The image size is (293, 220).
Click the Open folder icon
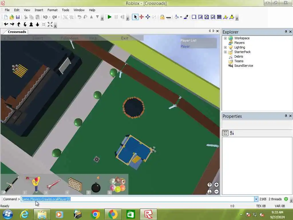click(11, 17)
